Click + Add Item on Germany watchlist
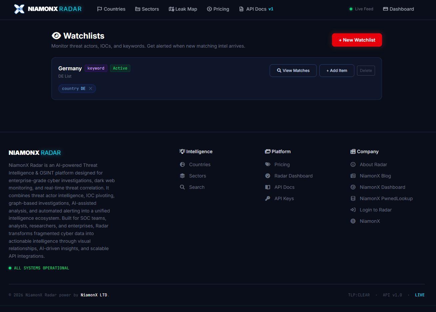Screen dimensions: 436x312 [x=337, y=71]
